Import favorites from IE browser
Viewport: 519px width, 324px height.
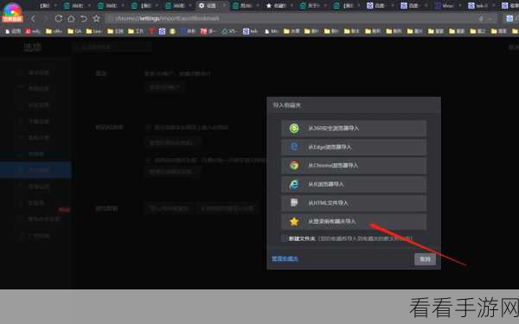click(354, 184)
